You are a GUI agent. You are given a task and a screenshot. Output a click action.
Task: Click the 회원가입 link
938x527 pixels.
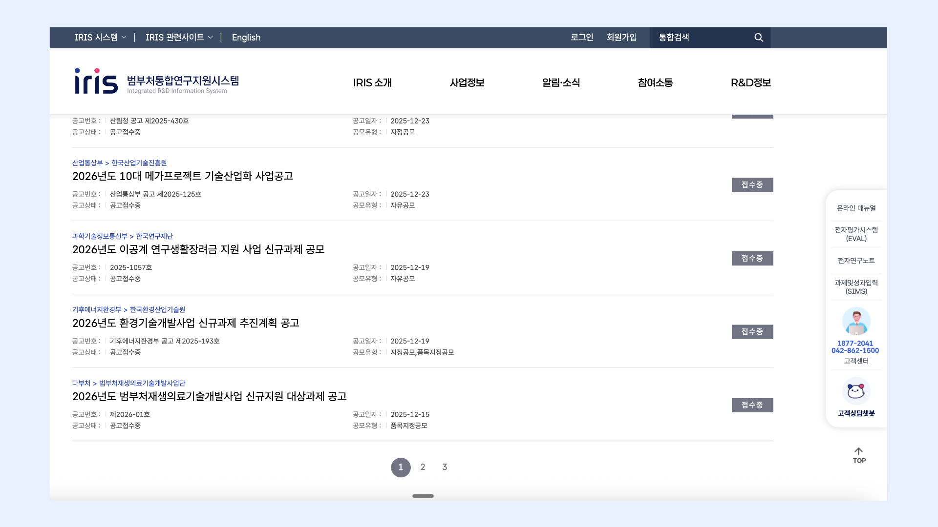pyautogui.click(x=621, y=38)
